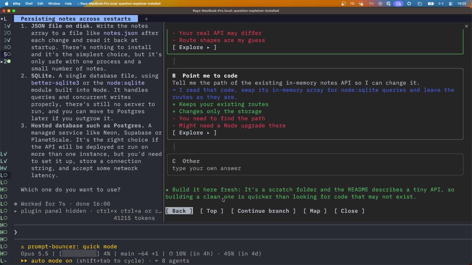Open the Shell menu
472x265 pixels.
pos(29,4)
